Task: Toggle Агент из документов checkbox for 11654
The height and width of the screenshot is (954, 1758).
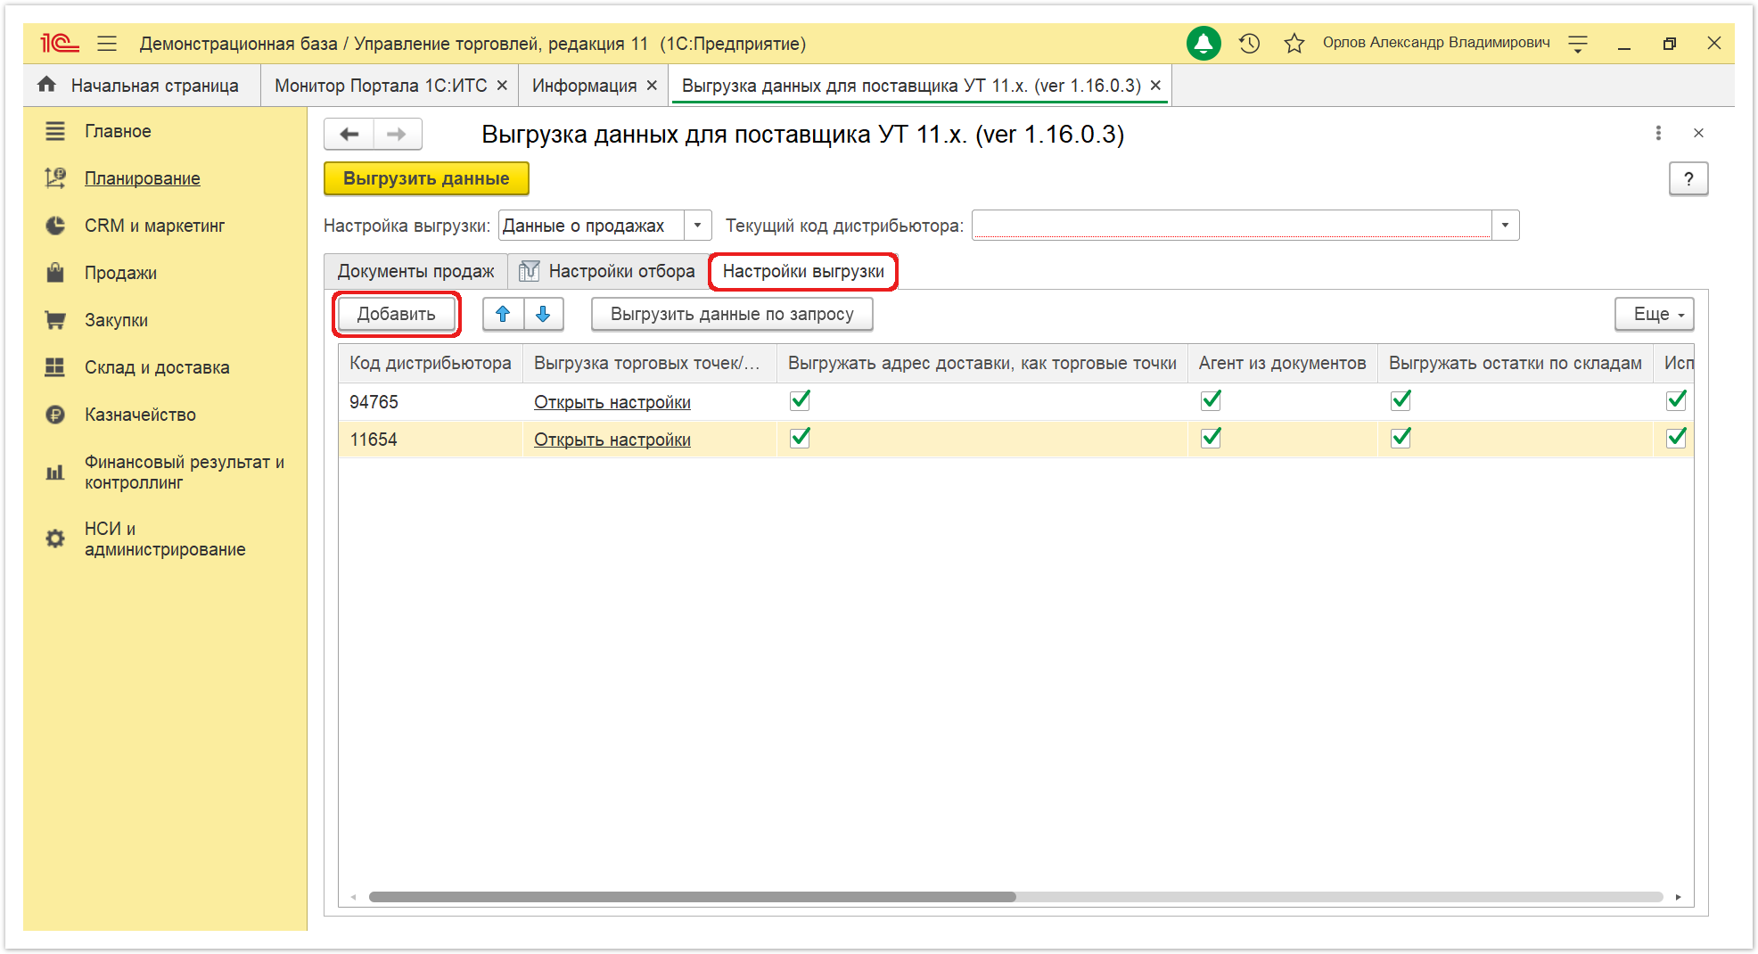Action: coord(1211,438)
